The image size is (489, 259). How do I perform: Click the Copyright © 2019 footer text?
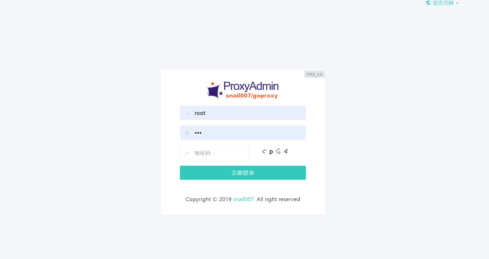[x=209, y=199]
